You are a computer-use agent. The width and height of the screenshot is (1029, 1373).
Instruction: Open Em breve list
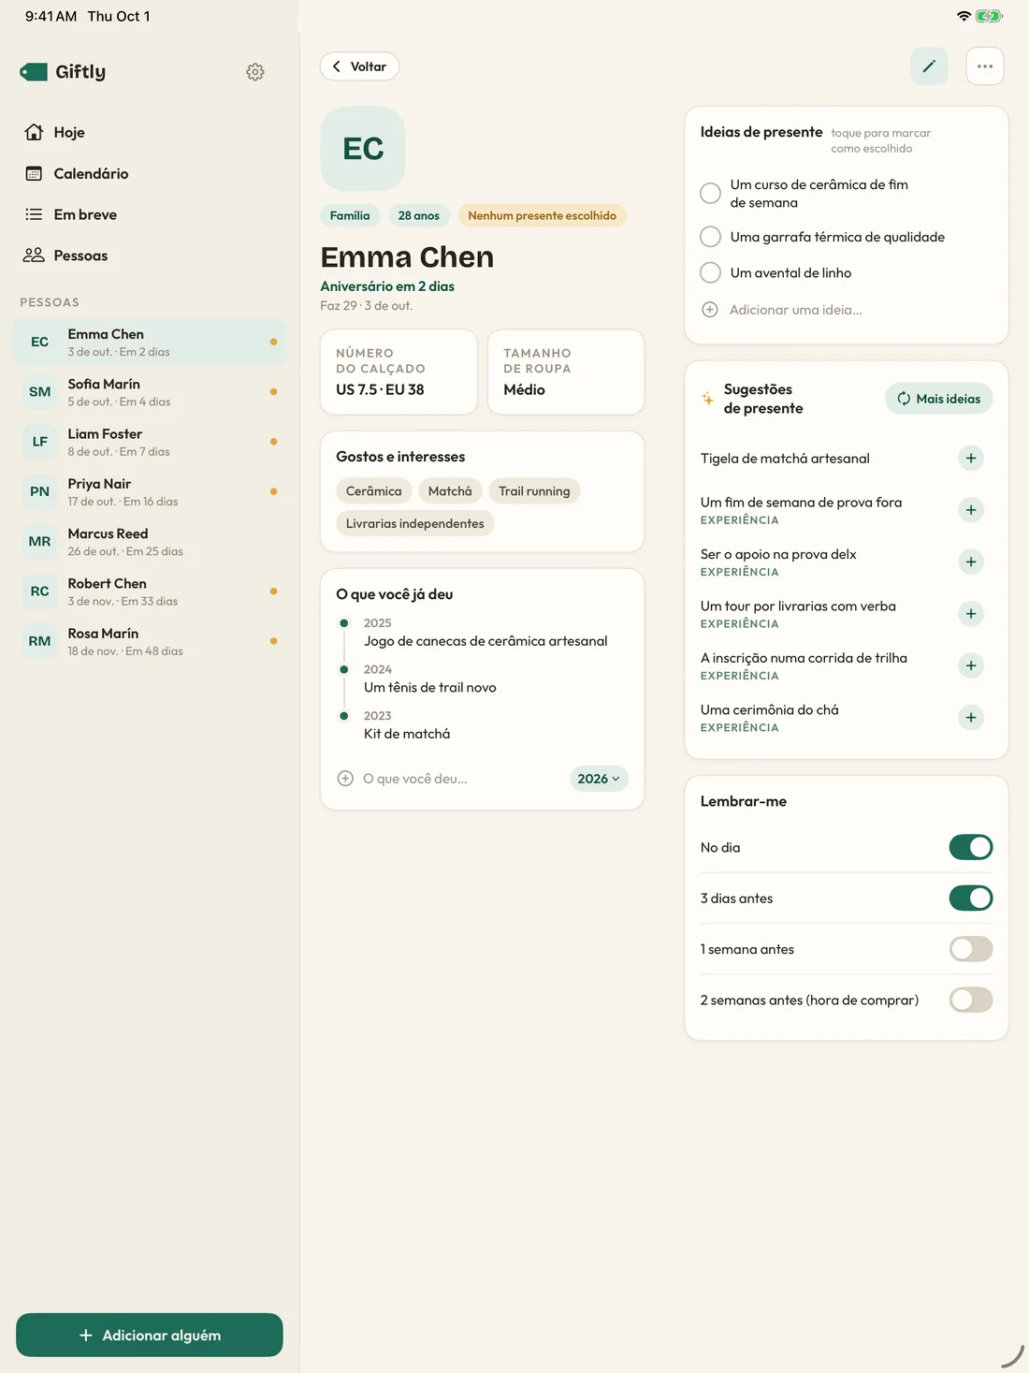[x=150, y=214]
